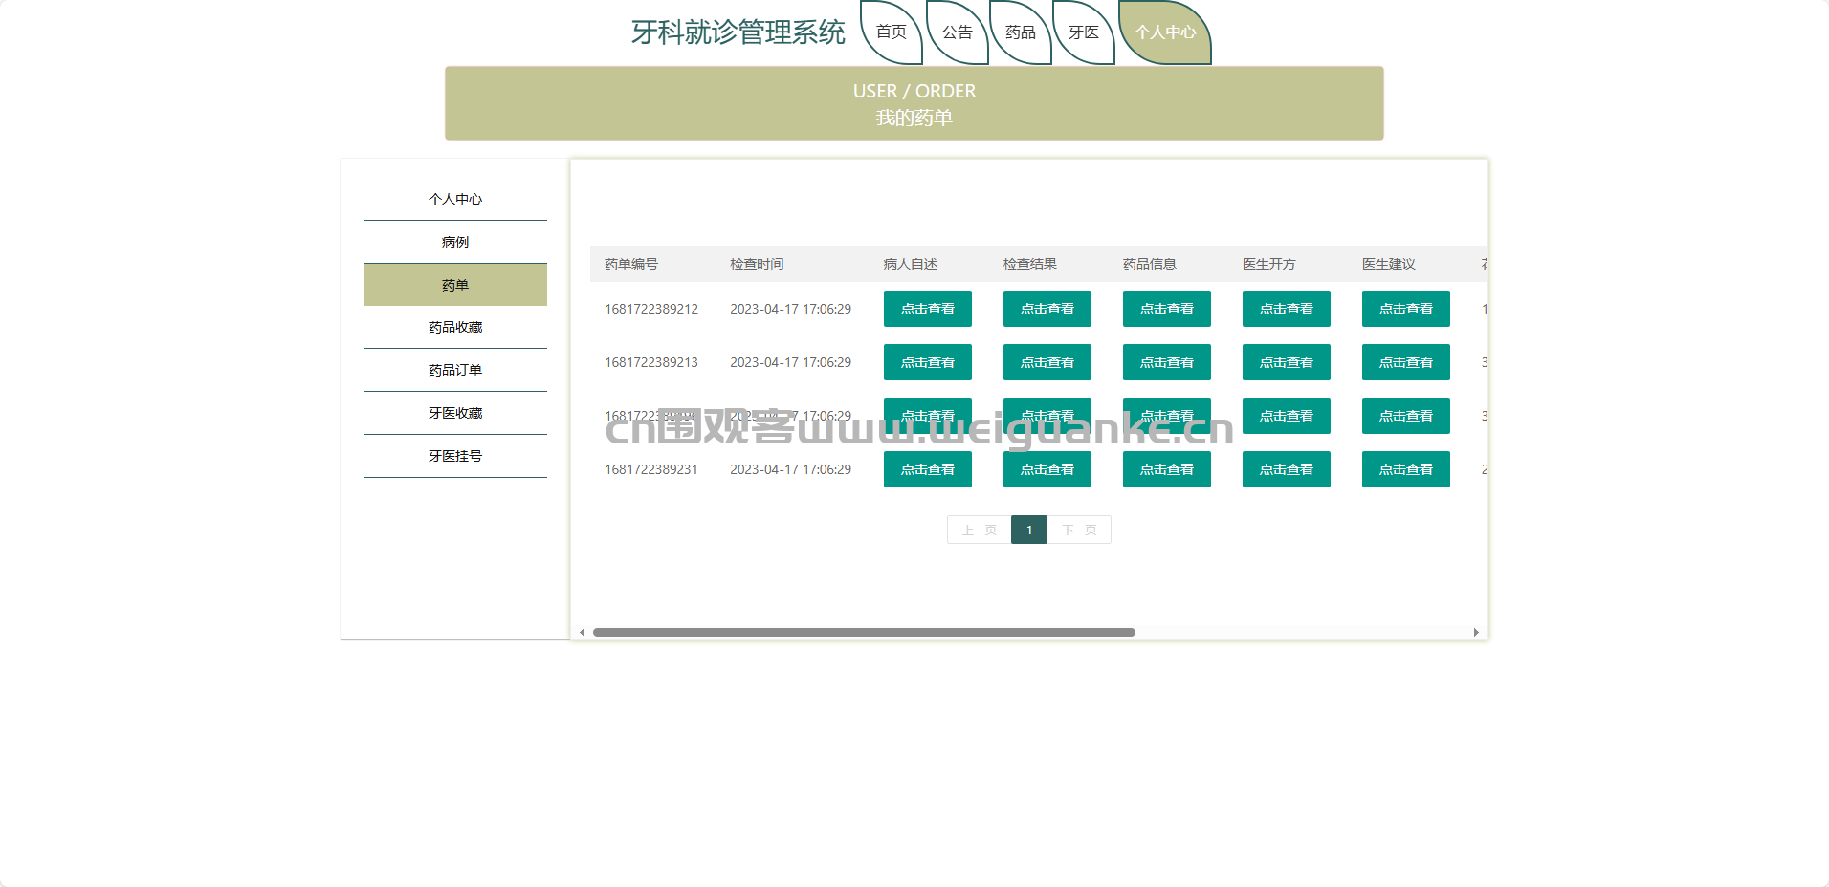The image size is (1829, 887).
Task: Click the 药单编号 column header
Action: click(631, 264)
